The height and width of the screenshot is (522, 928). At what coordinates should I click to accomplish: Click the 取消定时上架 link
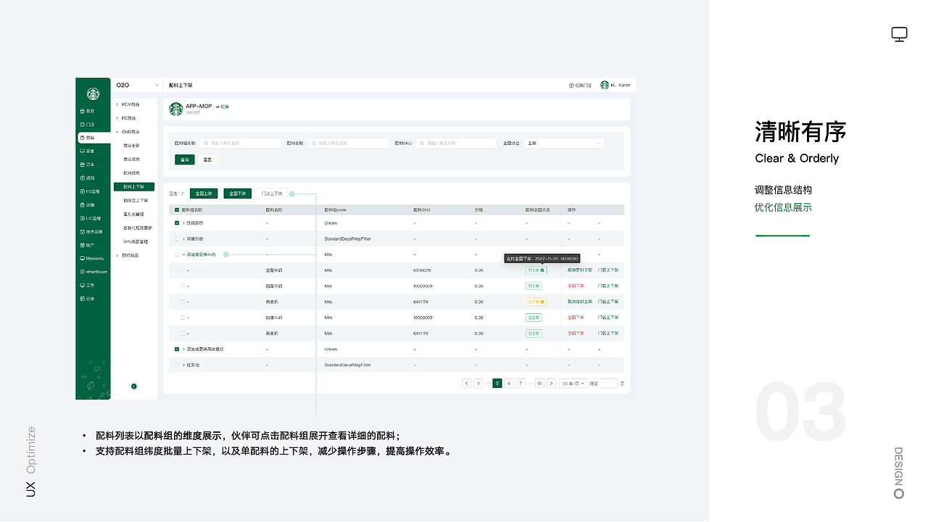tap(580, 302)
